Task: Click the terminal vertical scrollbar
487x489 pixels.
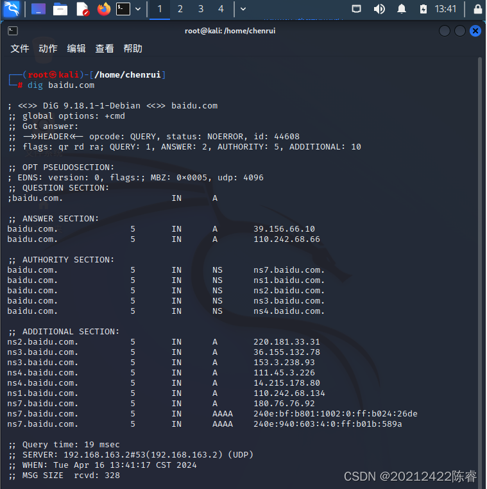Action: coord(480,271)
